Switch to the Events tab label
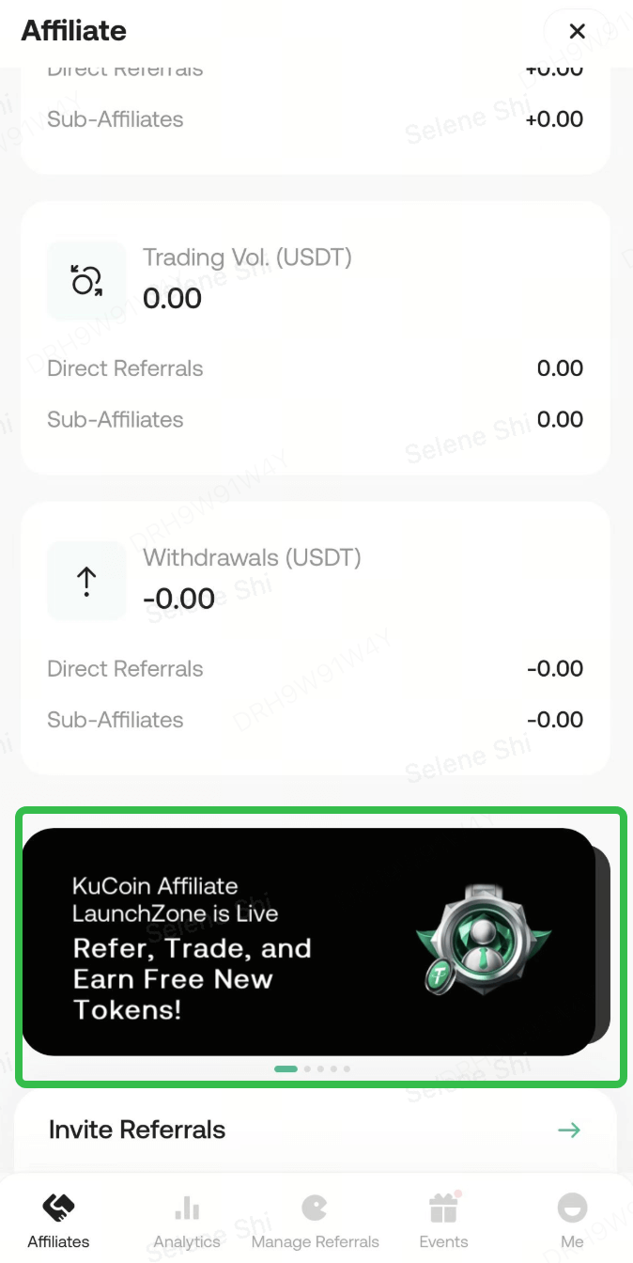The height and width of the screenshot is (1263, 633). tap(443, 1241)
